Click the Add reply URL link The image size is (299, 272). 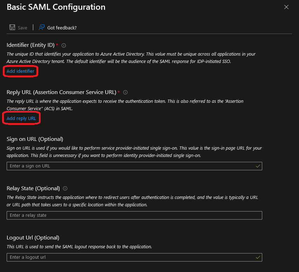[x=21, y=119]
